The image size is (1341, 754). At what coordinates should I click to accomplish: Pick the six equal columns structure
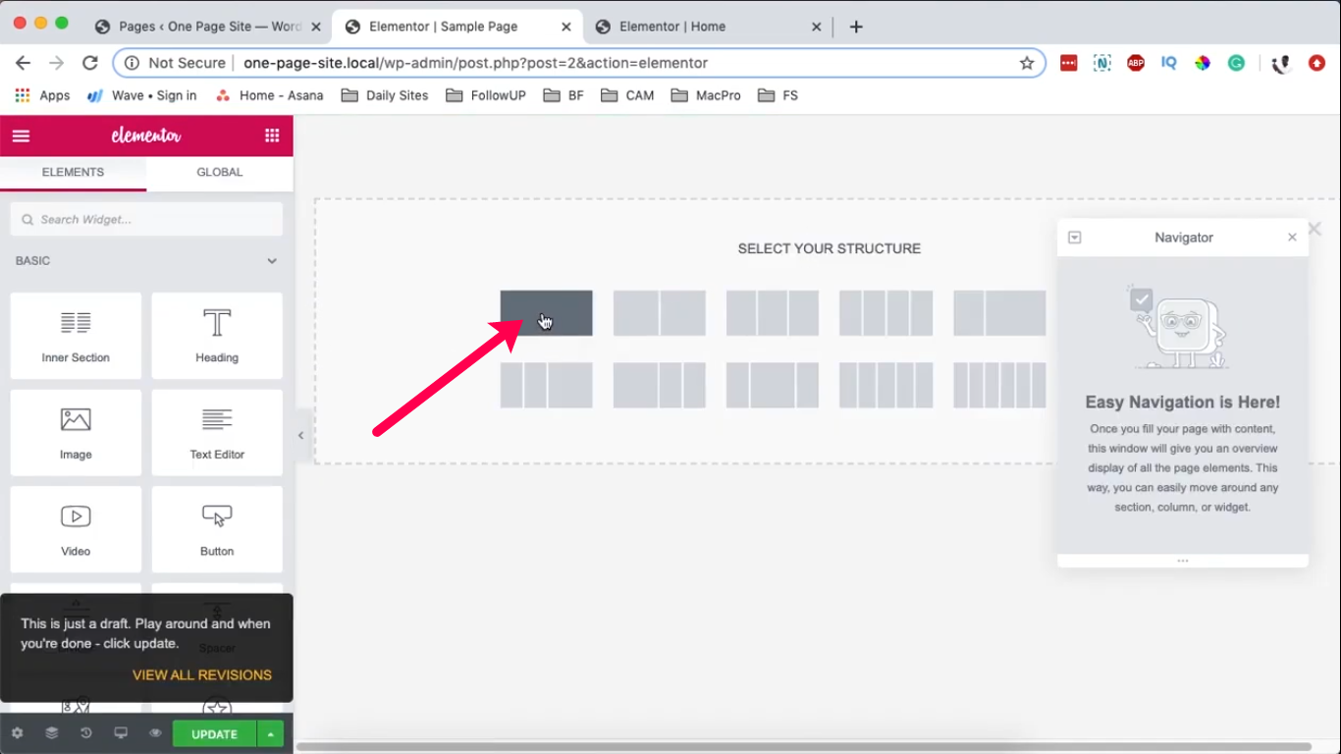click(999, 385)
